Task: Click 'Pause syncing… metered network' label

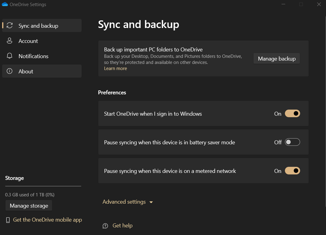Action: (x=170, y=171)
